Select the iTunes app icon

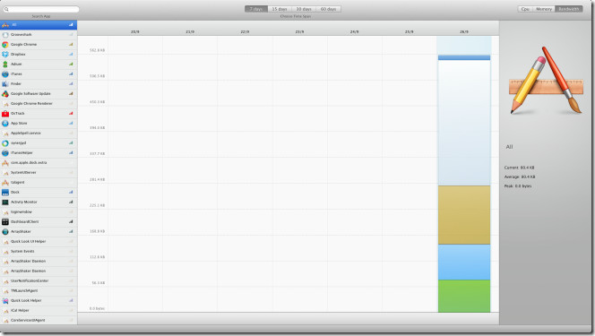pos(5,74)
